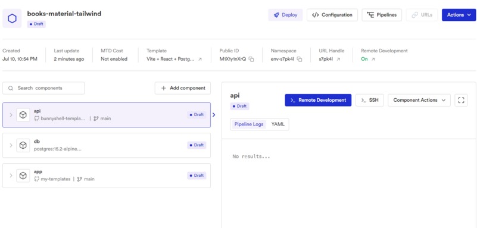Expand the app component row
This screenshot has width=480, height=228.
point(11,176)
